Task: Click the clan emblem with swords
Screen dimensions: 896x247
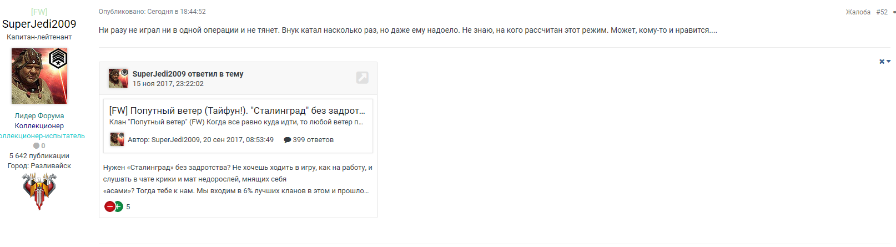Action: [x=39, y=191]
